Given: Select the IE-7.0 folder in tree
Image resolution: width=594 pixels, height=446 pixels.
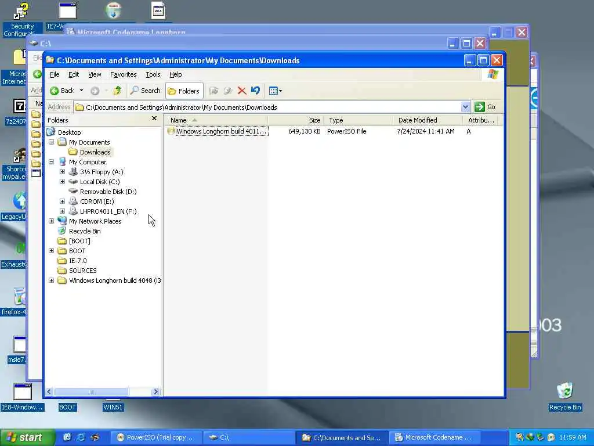Looking at the screenshot, I should (x=78, y=261).
